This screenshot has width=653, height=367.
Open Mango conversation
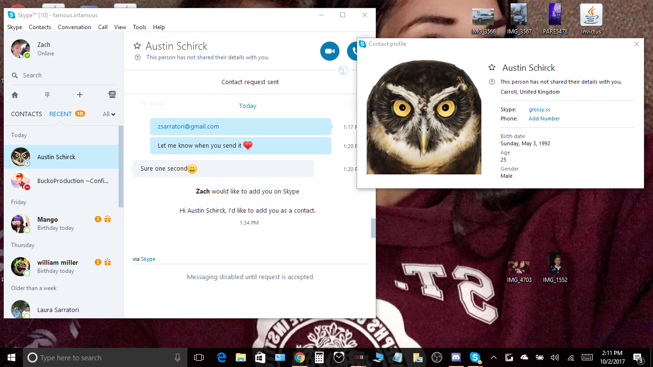pos(61,224)
